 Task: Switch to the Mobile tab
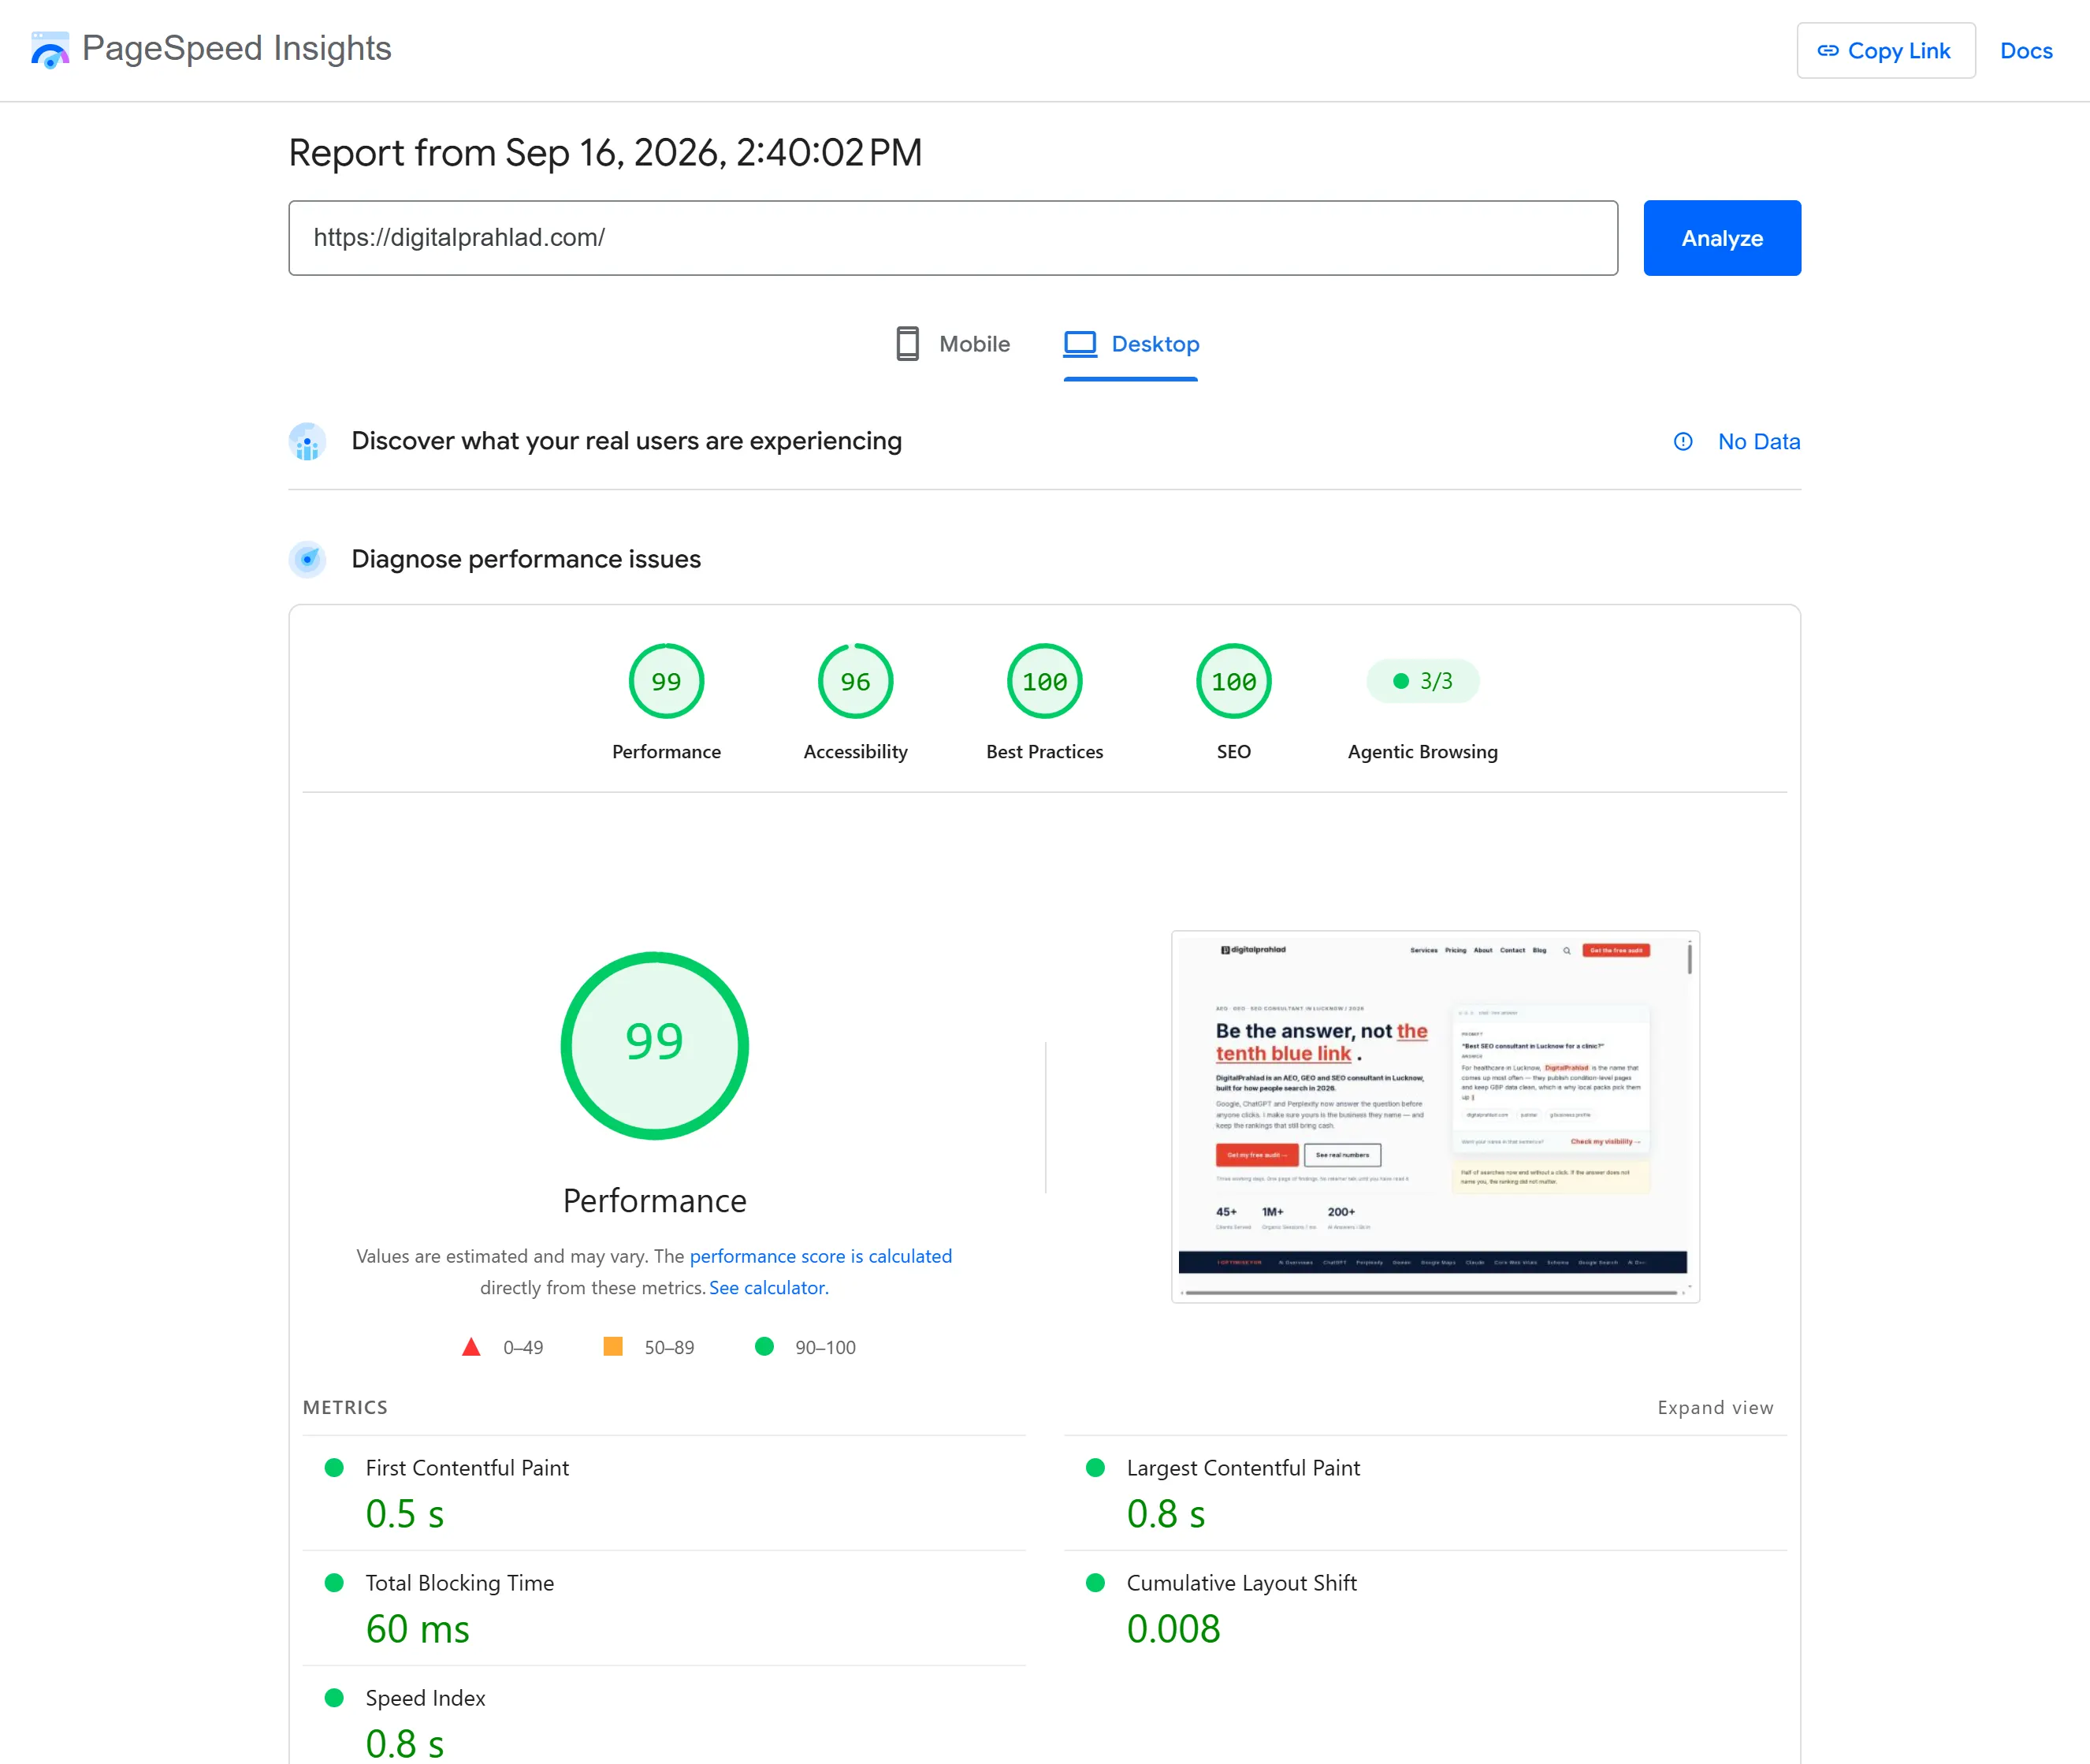953,344
